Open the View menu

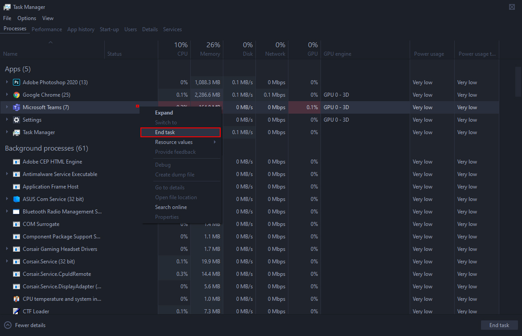[48, 18]
